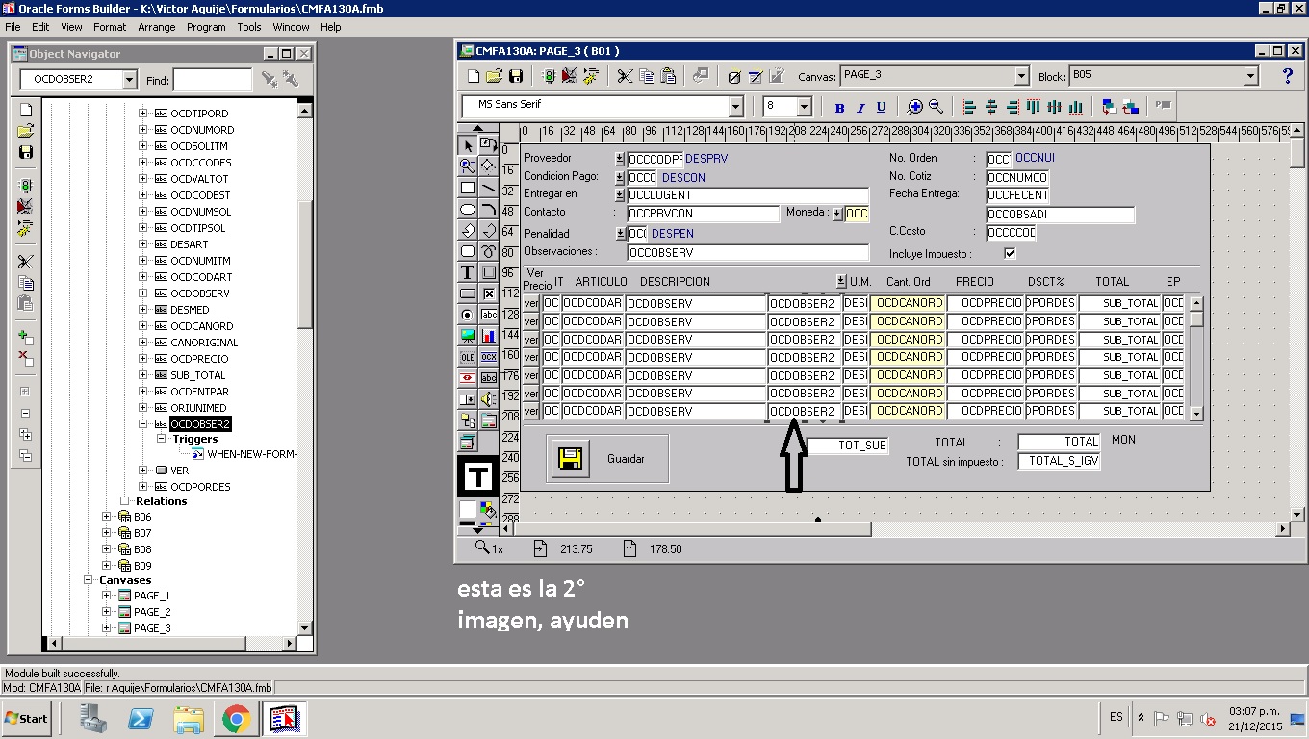This screenshot has width=1309, height=739.
Task: Click Run Form traffic-light icon in layout editor
Action: 549,76
